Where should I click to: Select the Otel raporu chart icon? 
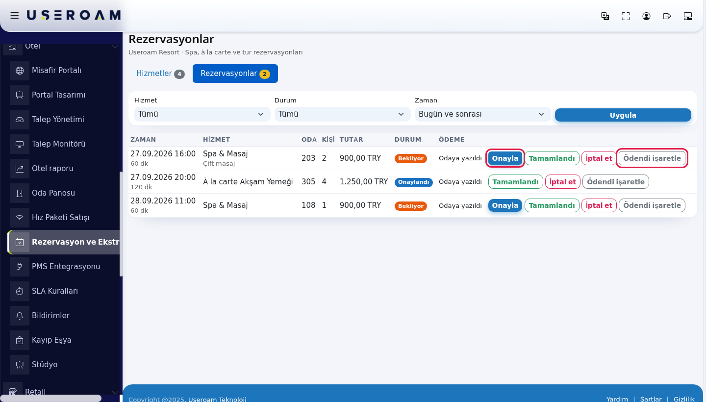20,169
